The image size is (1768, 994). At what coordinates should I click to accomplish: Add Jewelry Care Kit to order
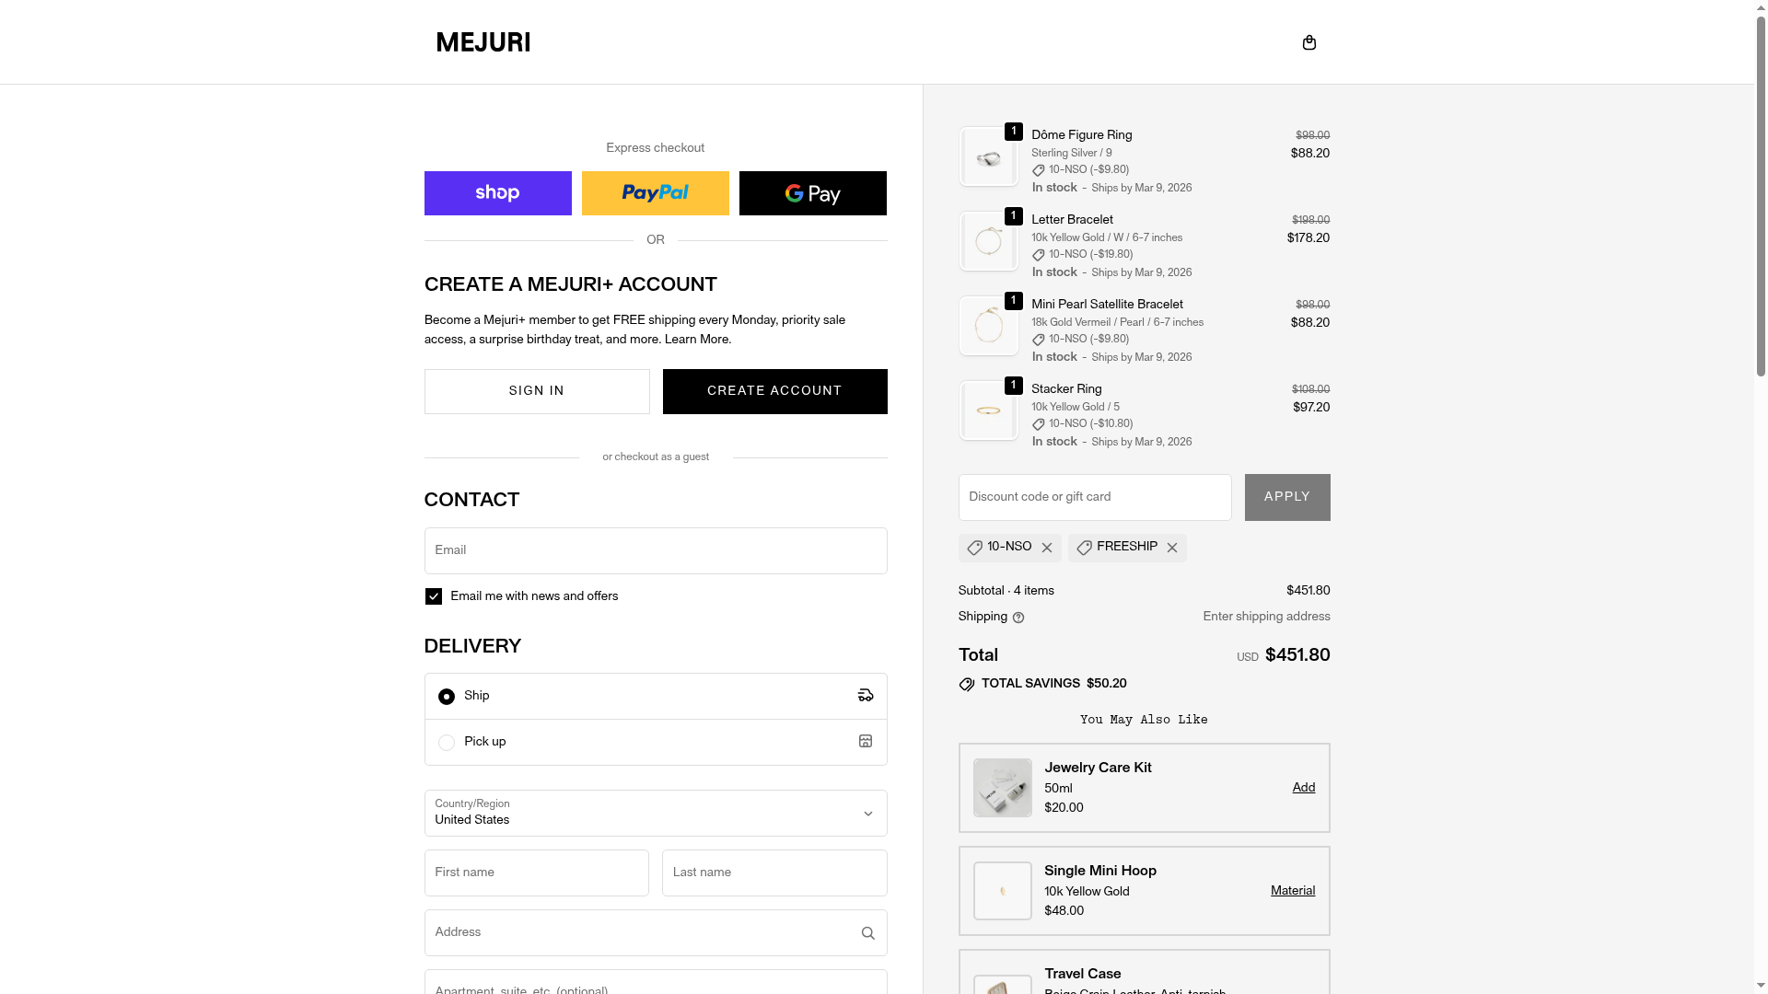[1303, 788]
